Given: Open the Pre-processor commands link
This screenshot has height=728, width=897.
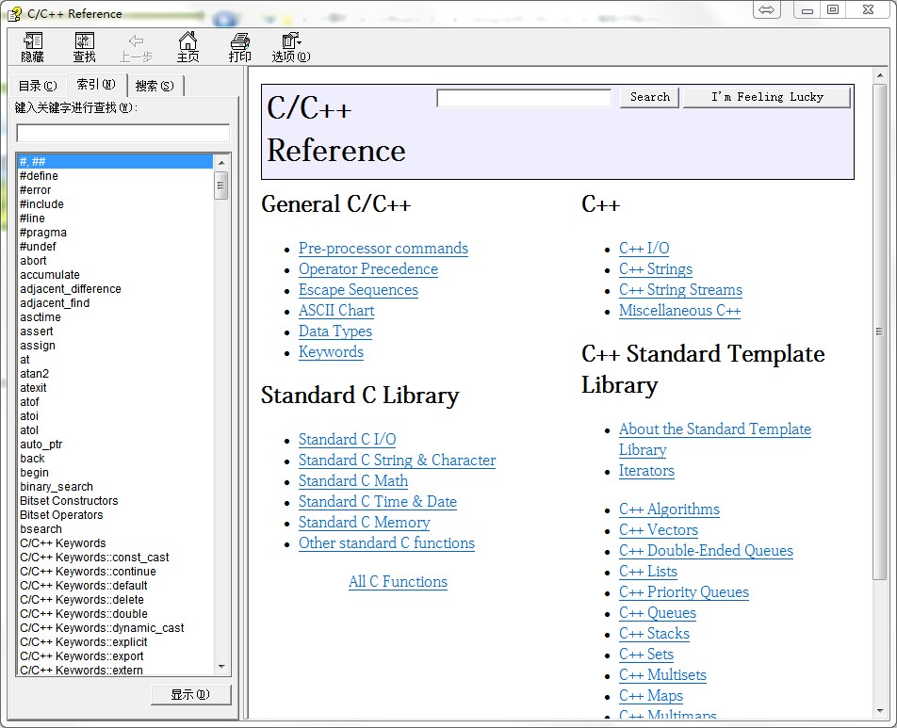Looking at the screenshot, I should (x=383, y=249).
